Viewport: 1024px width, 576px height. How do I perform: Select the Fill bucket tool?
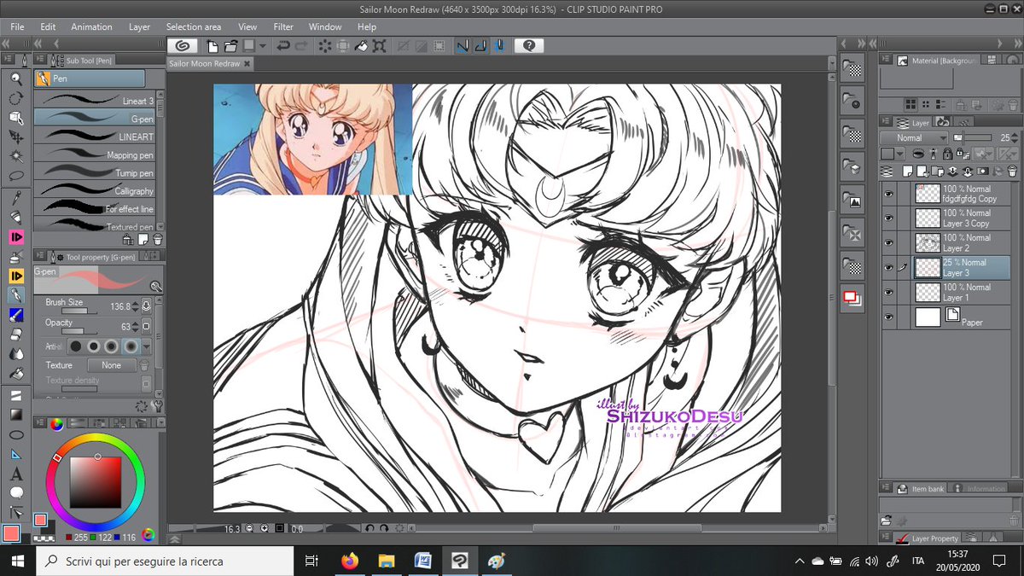[x=15, y=374]
